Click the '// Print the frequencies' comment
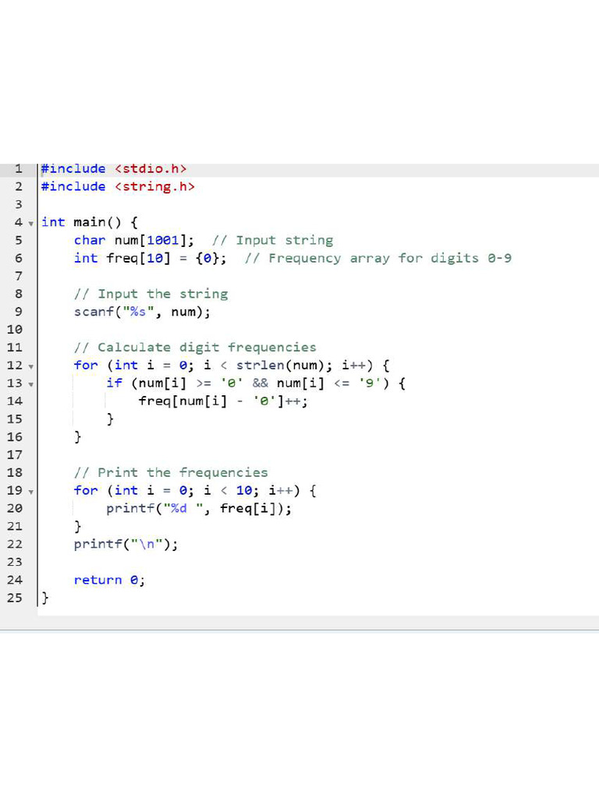Screen dimensions: 599x798 pos(171,472)
